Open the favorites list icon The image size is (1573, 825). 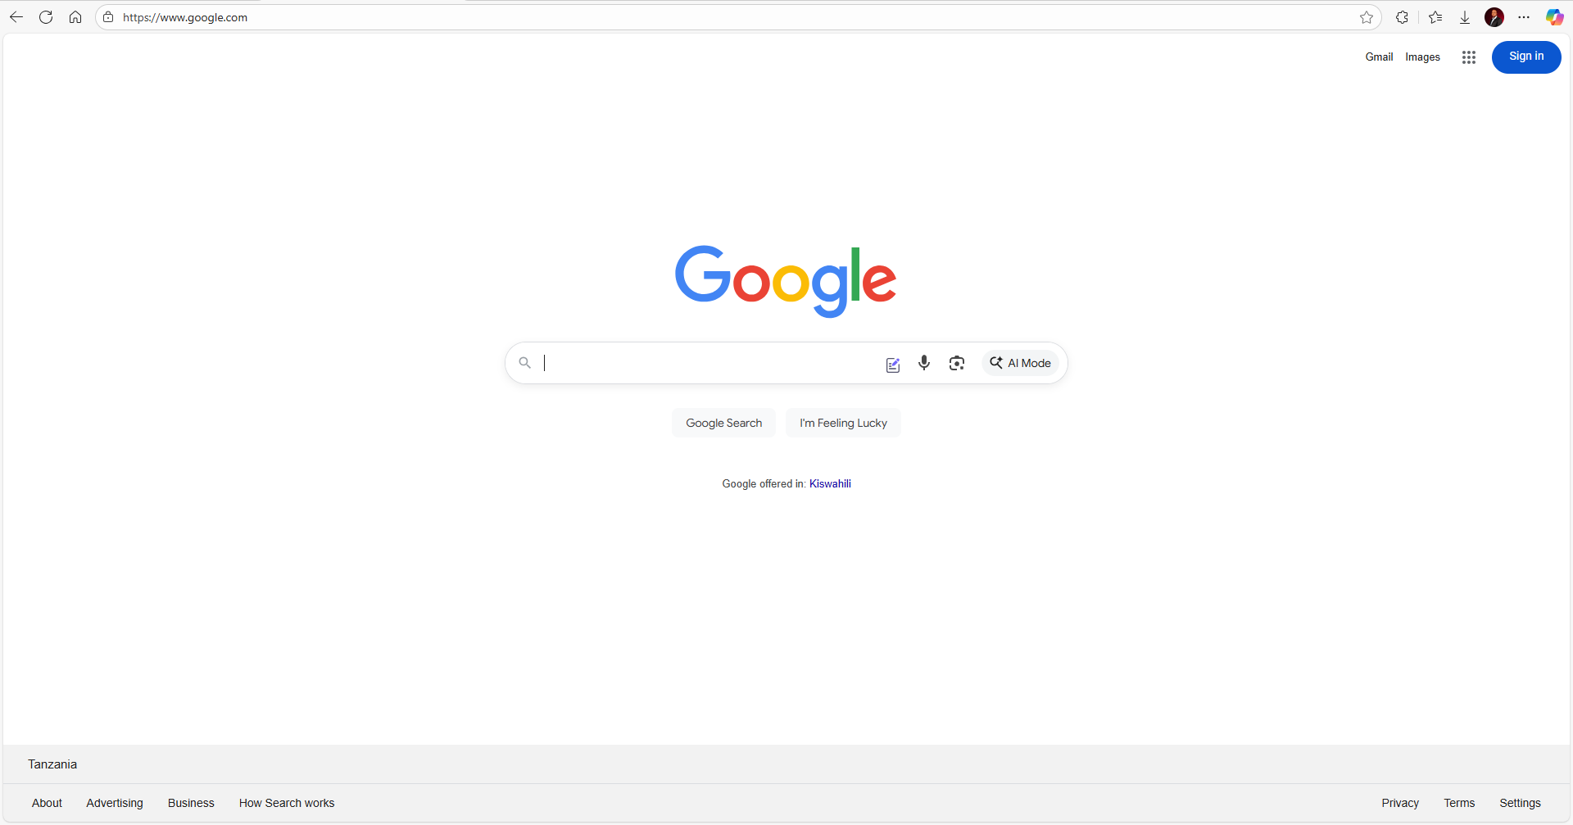1435,17
